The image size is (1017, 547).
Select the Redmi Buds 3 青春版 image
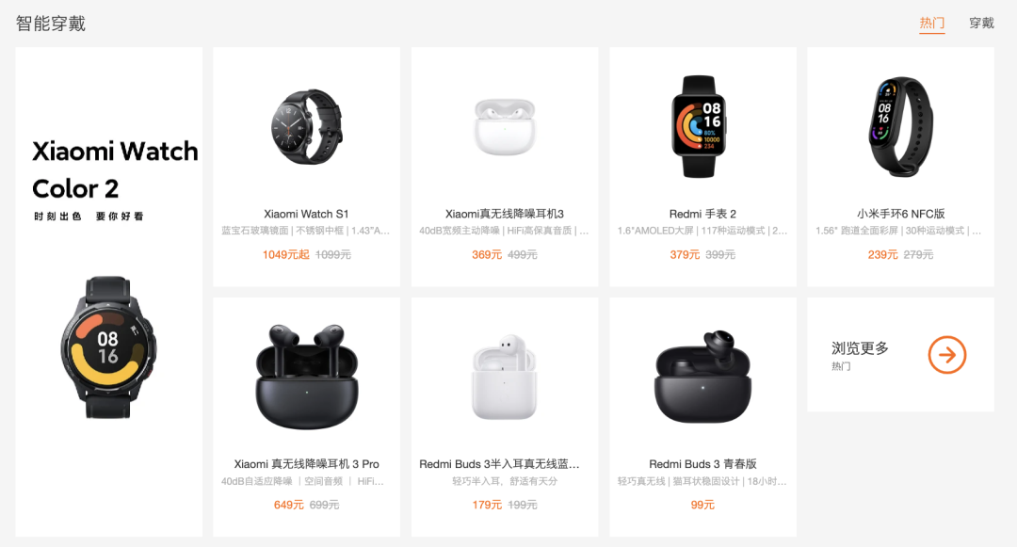pos(702,377)
